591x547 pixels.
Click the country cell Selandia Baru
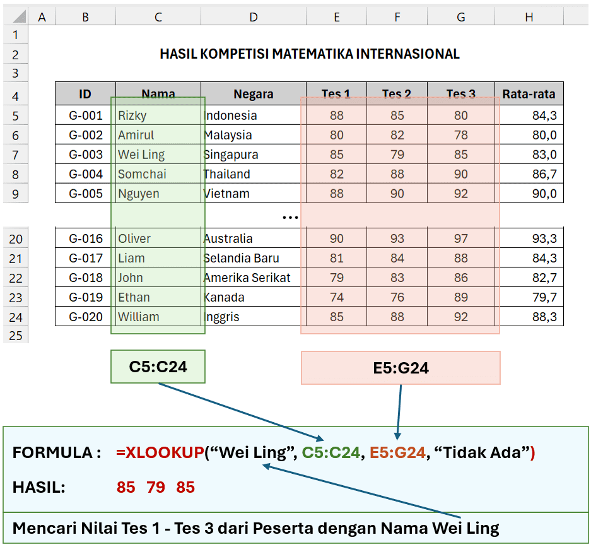pos(254,258)
